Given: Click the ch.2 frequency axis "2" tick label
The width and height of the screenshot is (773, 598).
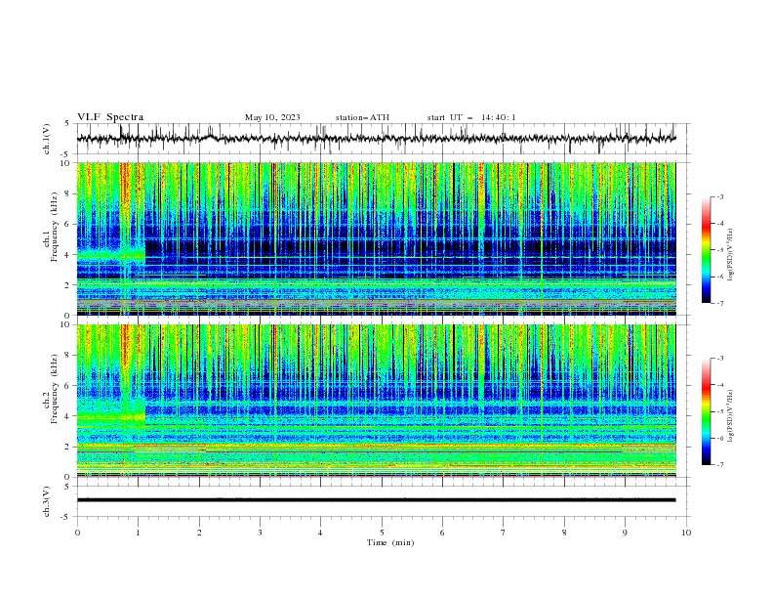Looking at the screenshot, I should tap(69, 447).
